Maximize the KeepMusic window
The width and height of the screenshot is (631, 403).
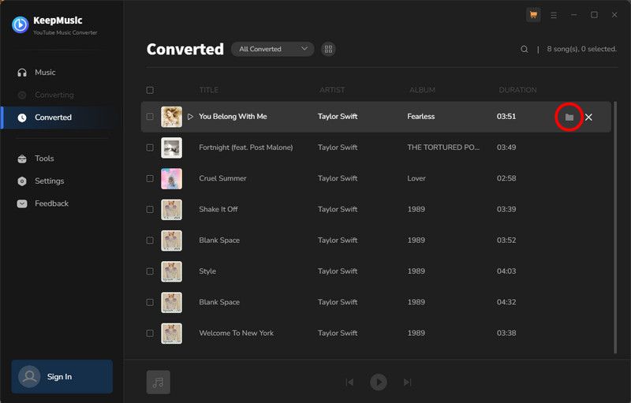click(x=594, y=15)
